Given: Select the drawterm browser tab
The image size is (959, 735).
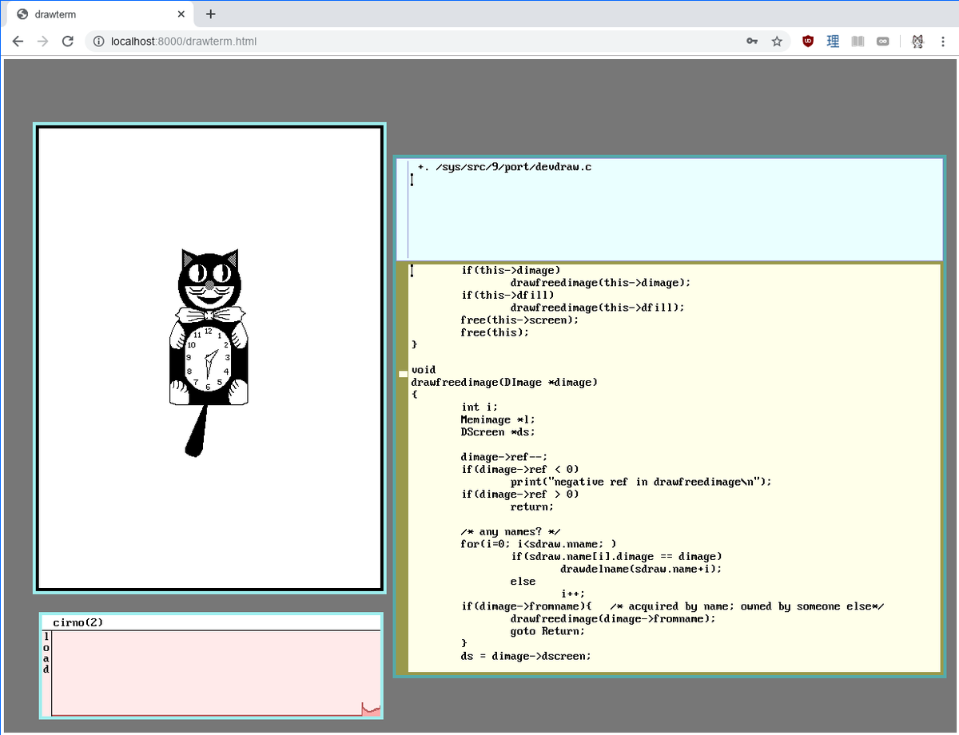Looking at the screenshot, I should tap(100, 14).
